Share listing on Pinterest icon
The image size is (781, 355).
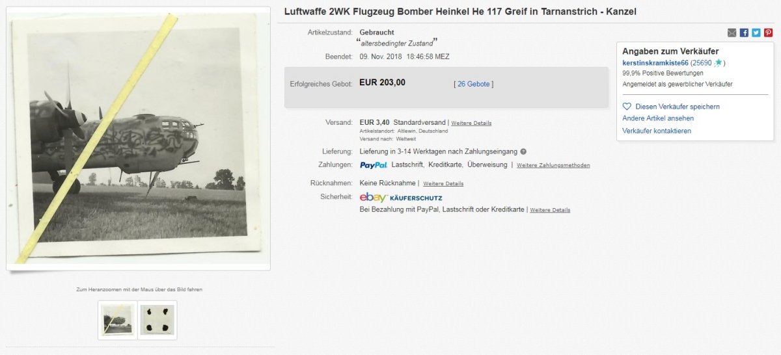[769, 33]
